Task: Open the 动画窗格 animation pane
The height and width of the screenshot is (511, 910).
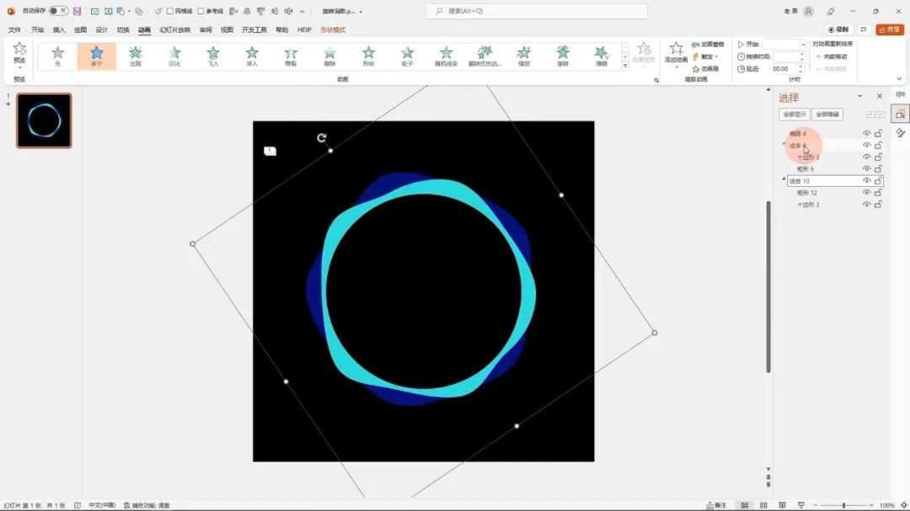Action: pyautogui.click(x=707, y=45)
